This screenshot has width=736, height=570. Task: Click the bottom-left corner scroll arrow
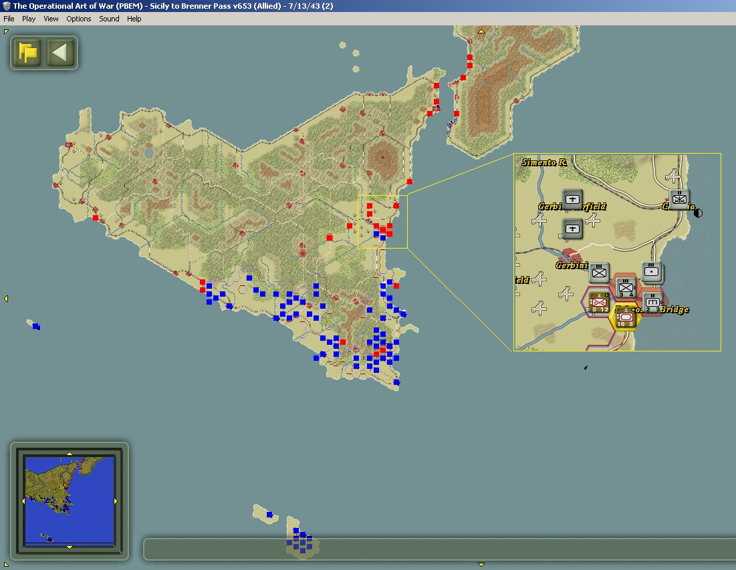pos(6,565)
